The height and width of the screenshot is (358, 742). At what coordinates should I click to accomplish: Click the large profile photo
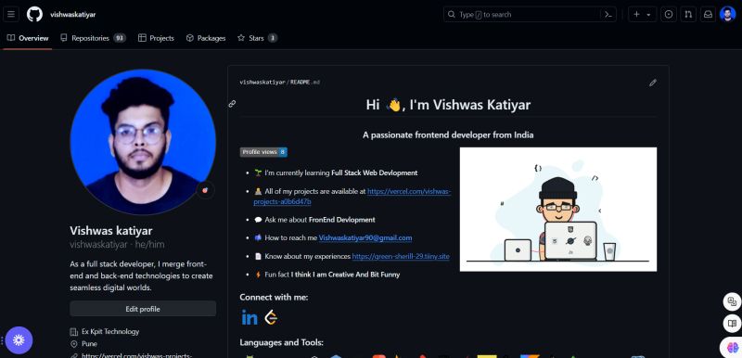coord(143,142)
